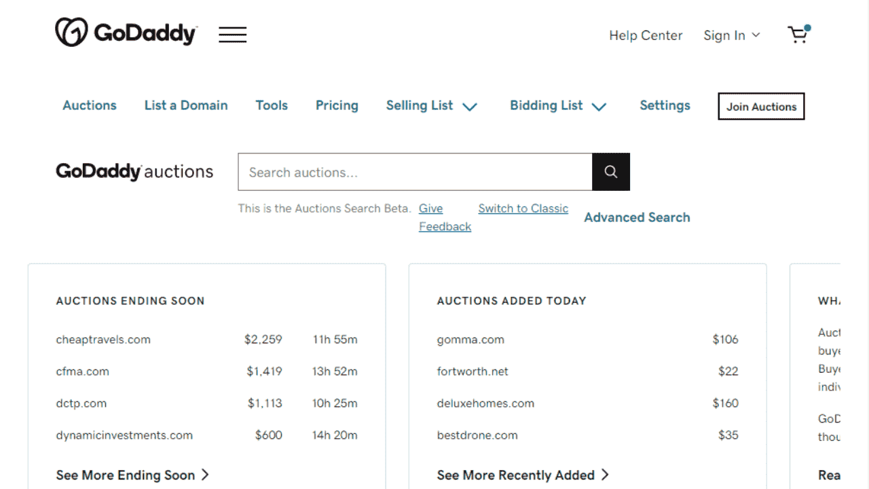Click See More Ending Soon
Image resolution: width=869 pixels, height=489 pixels.
point(132,475)
